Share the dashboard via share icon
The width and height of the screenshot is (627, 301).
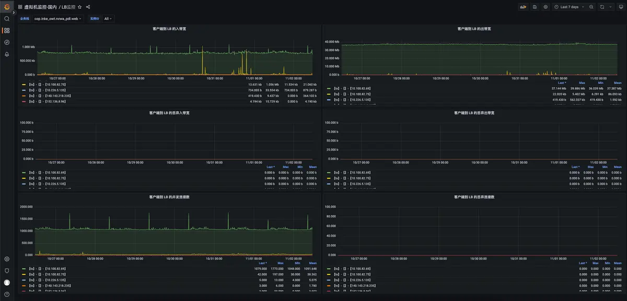click(x=88, y=7)
